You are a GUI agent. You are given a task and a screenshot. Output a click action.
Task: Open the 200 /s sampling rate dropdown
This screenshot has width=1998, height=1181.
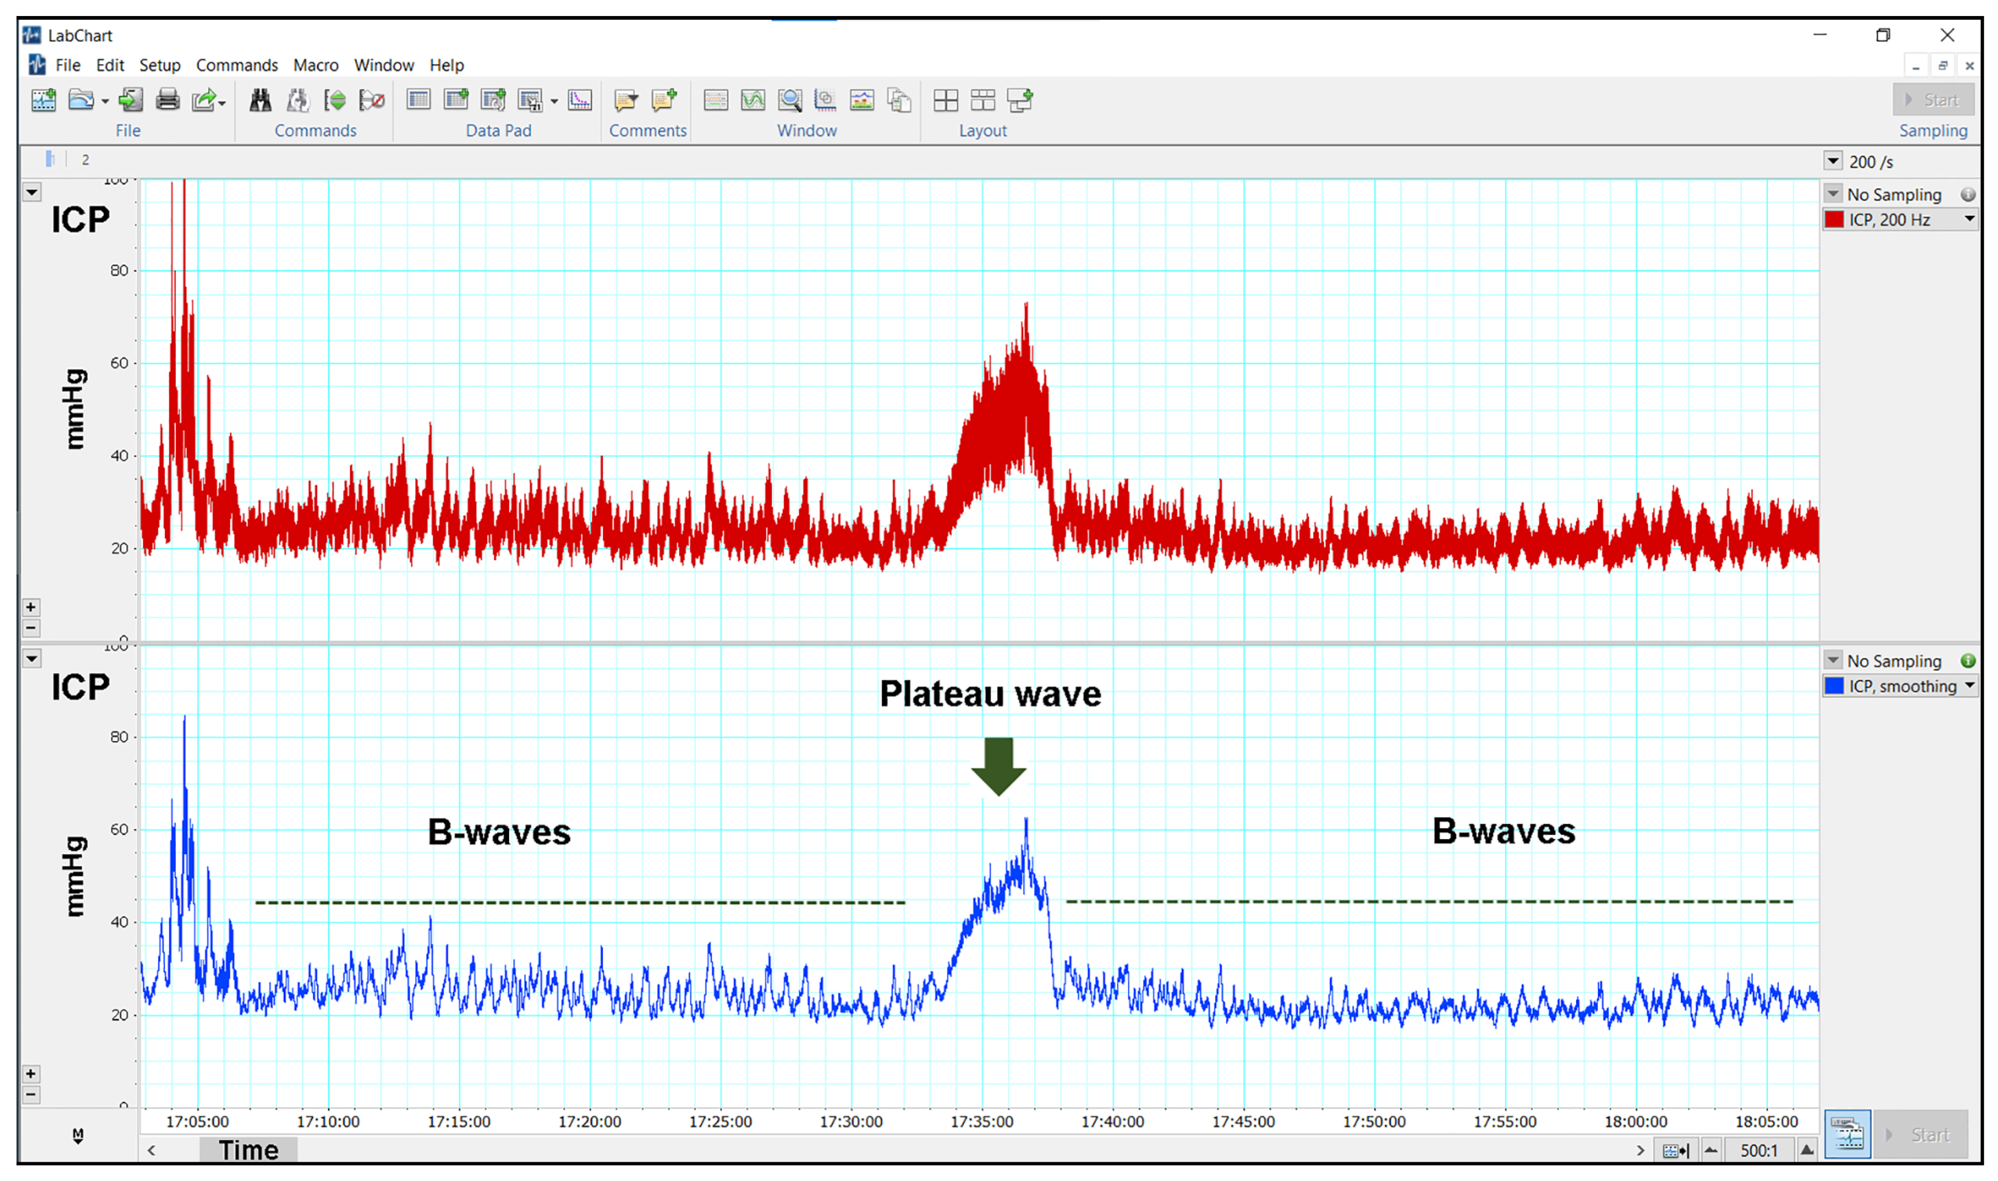click(x=1833, y=161)
